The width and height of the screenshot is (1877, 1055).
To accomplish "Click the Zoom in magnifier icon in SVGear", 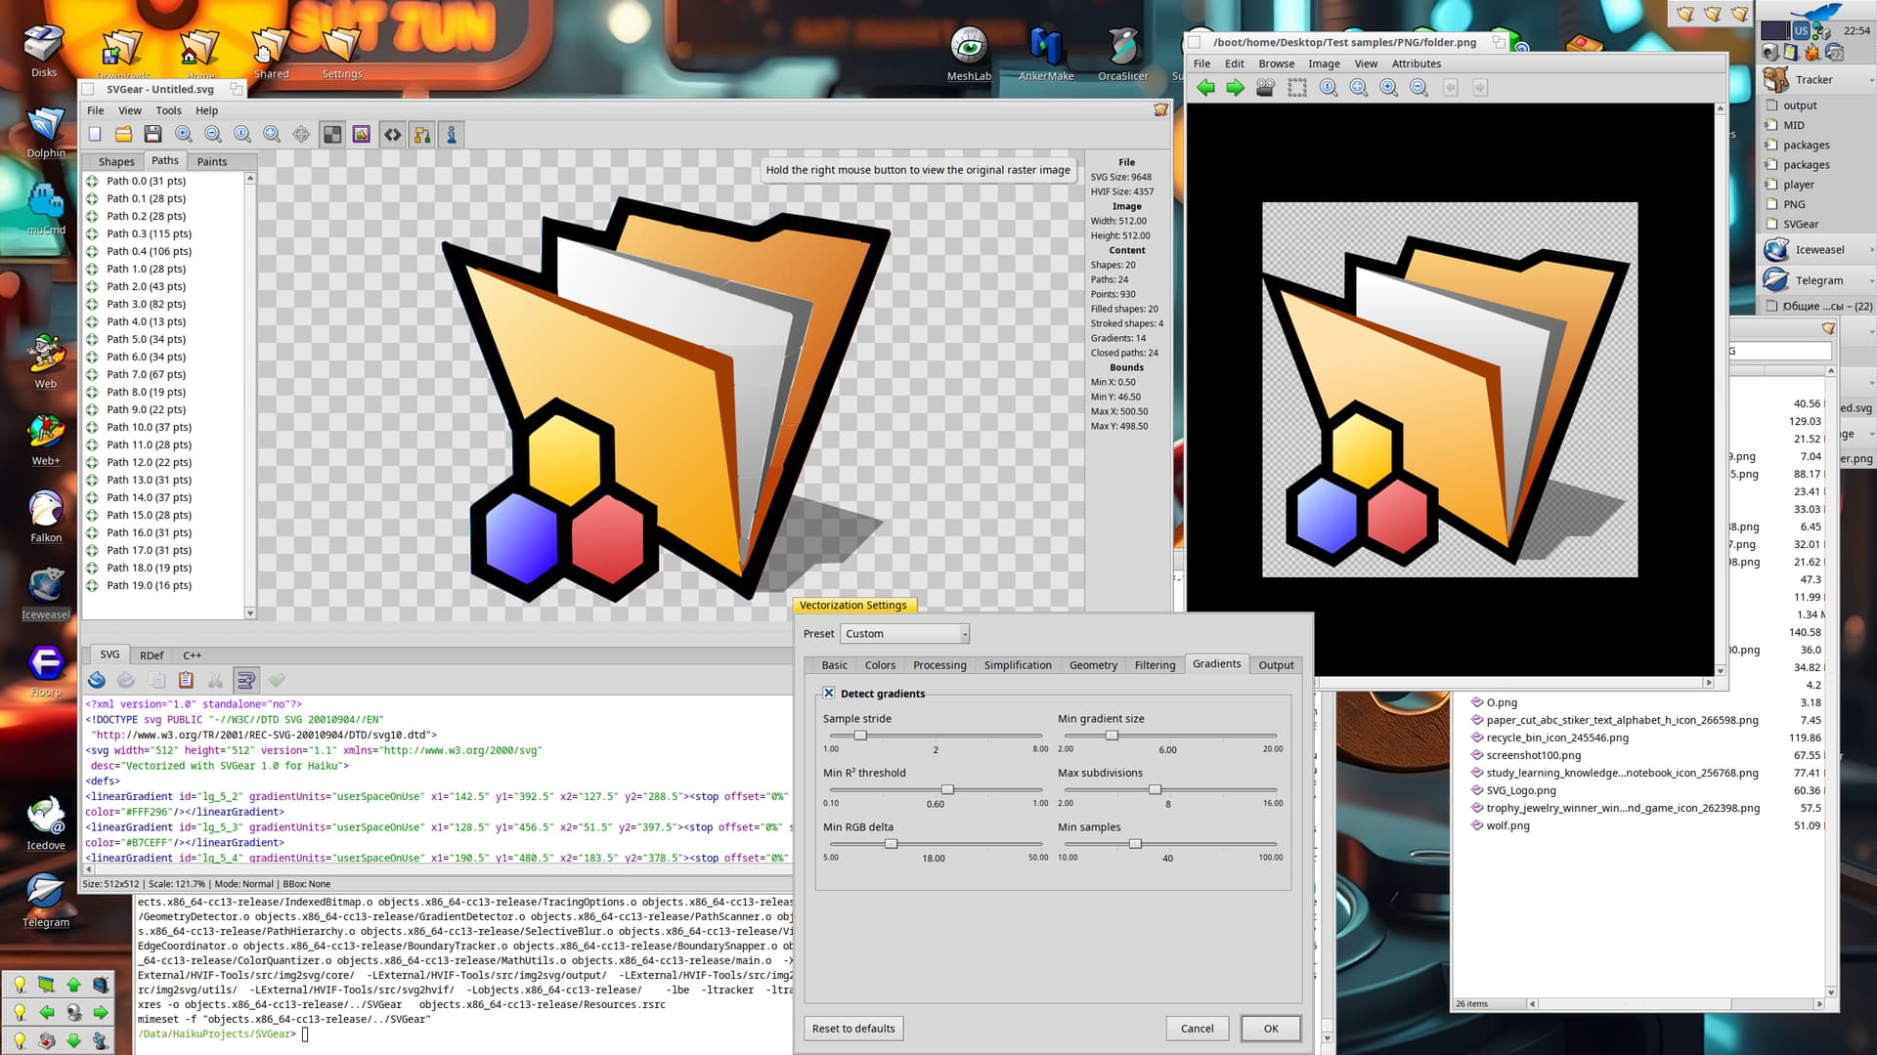I will [183, 135].
